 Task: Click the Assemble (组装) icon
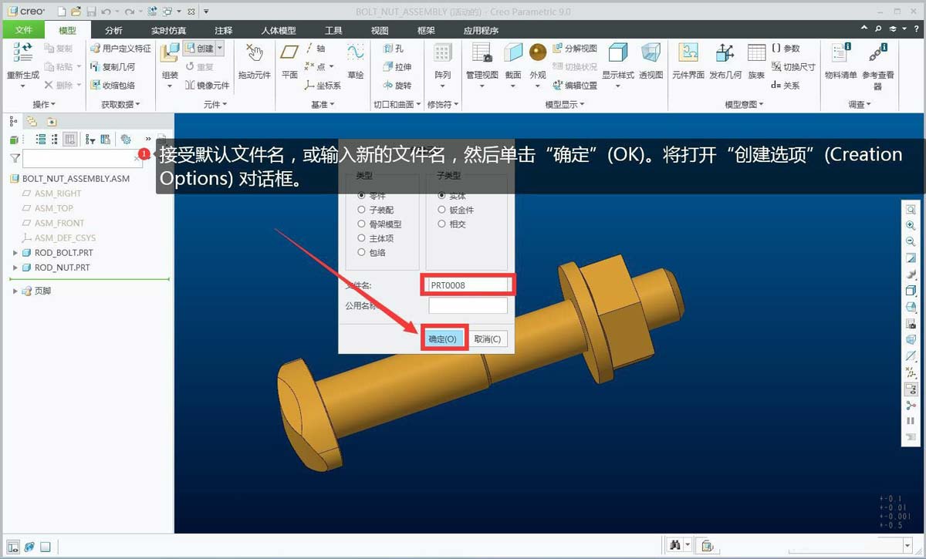coord(170,54)
